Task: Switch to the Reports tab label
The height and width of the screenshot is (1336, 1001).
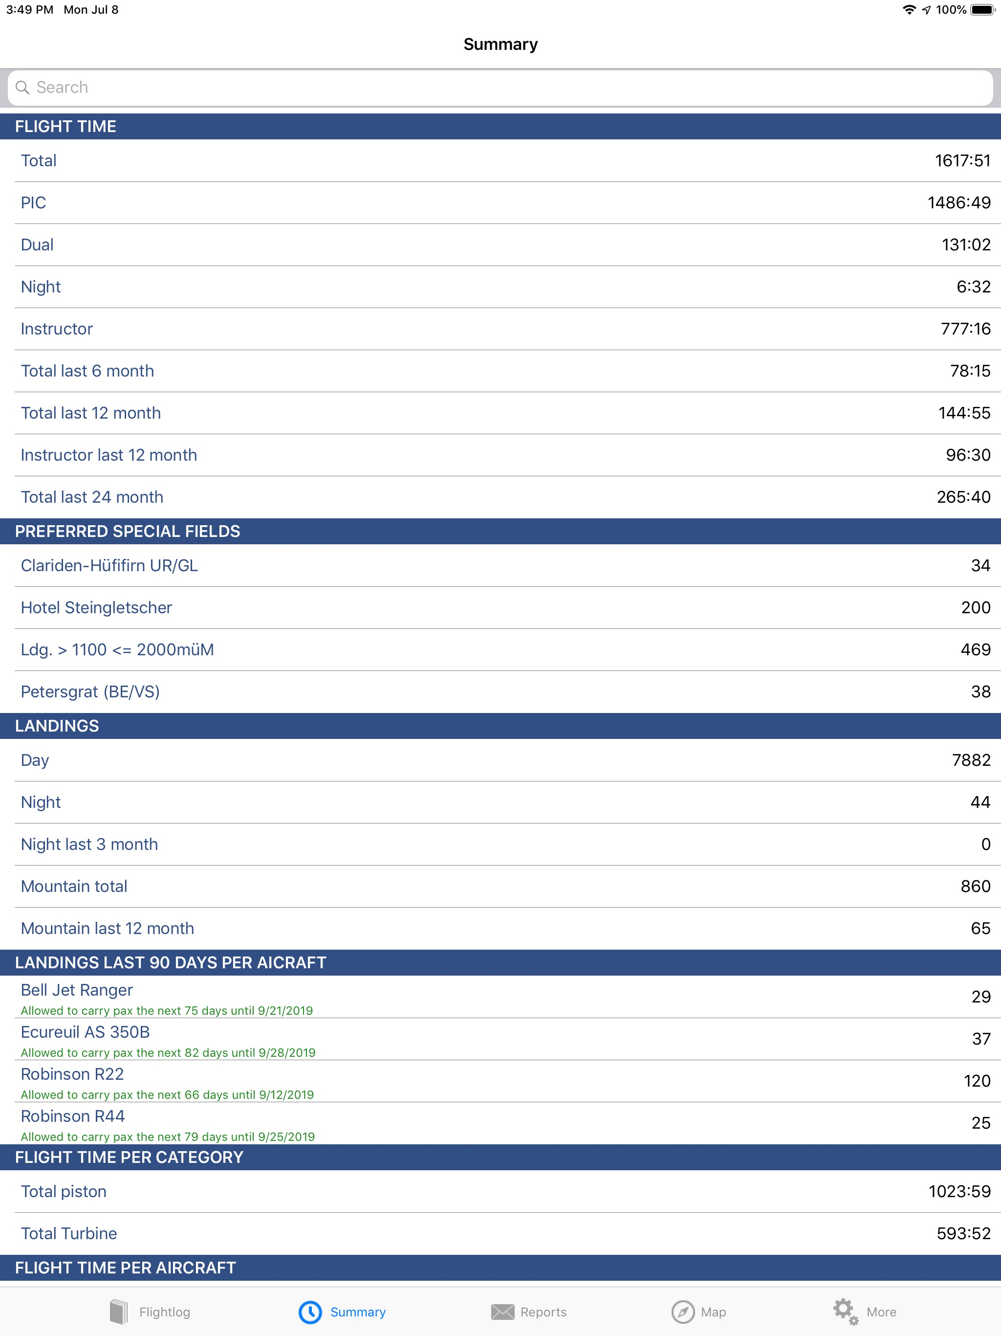Action: [544, 1312]
